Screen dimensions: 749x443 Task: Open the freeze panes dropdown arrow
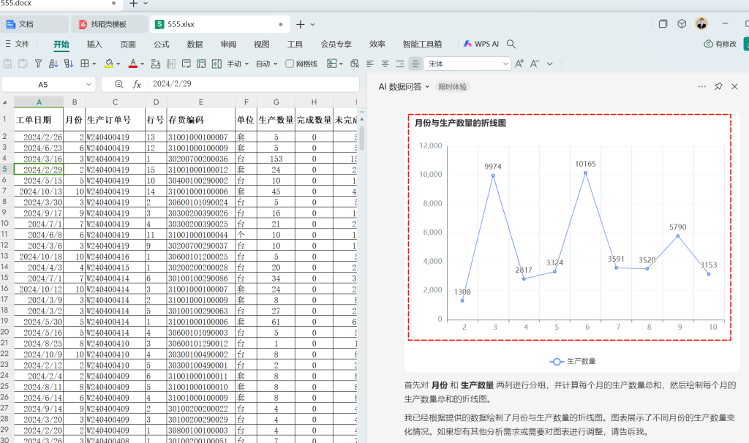(341, 64)
